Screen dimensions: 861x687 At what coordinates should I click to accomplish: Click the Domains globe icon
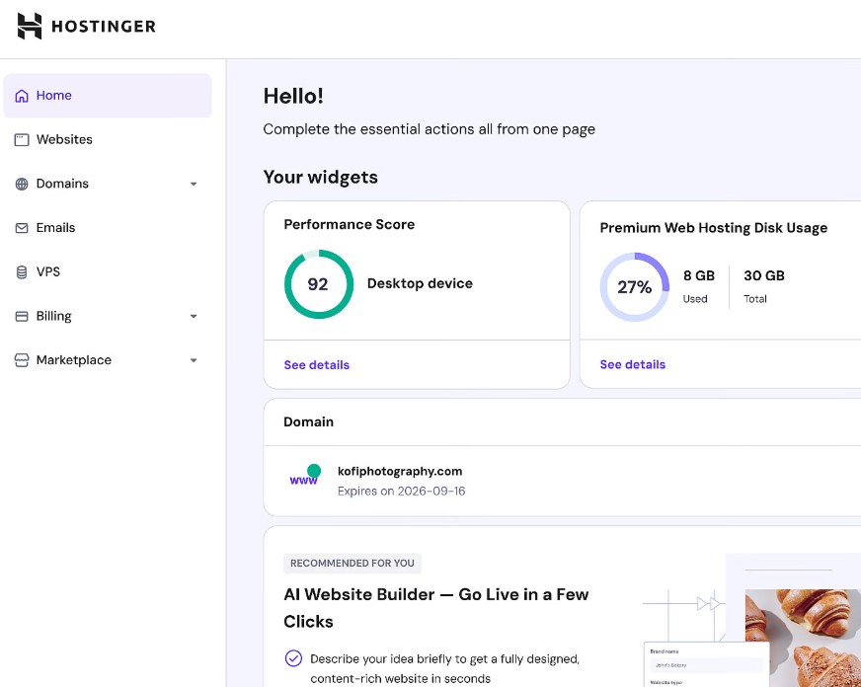[22, 185]
